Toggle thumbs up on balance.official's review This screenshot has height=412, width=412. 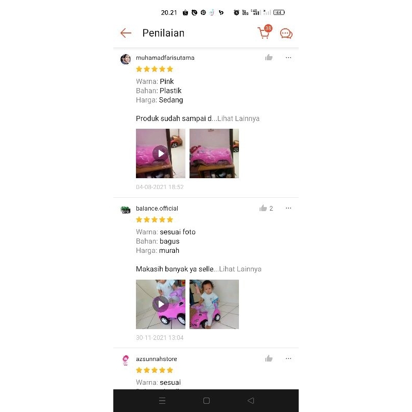point(263,208)
